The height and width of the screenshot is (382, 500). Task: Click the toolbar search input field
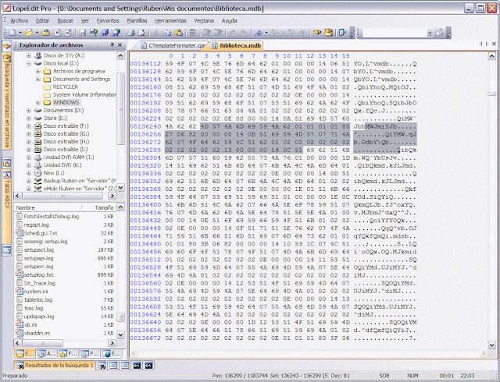[395, 33]
